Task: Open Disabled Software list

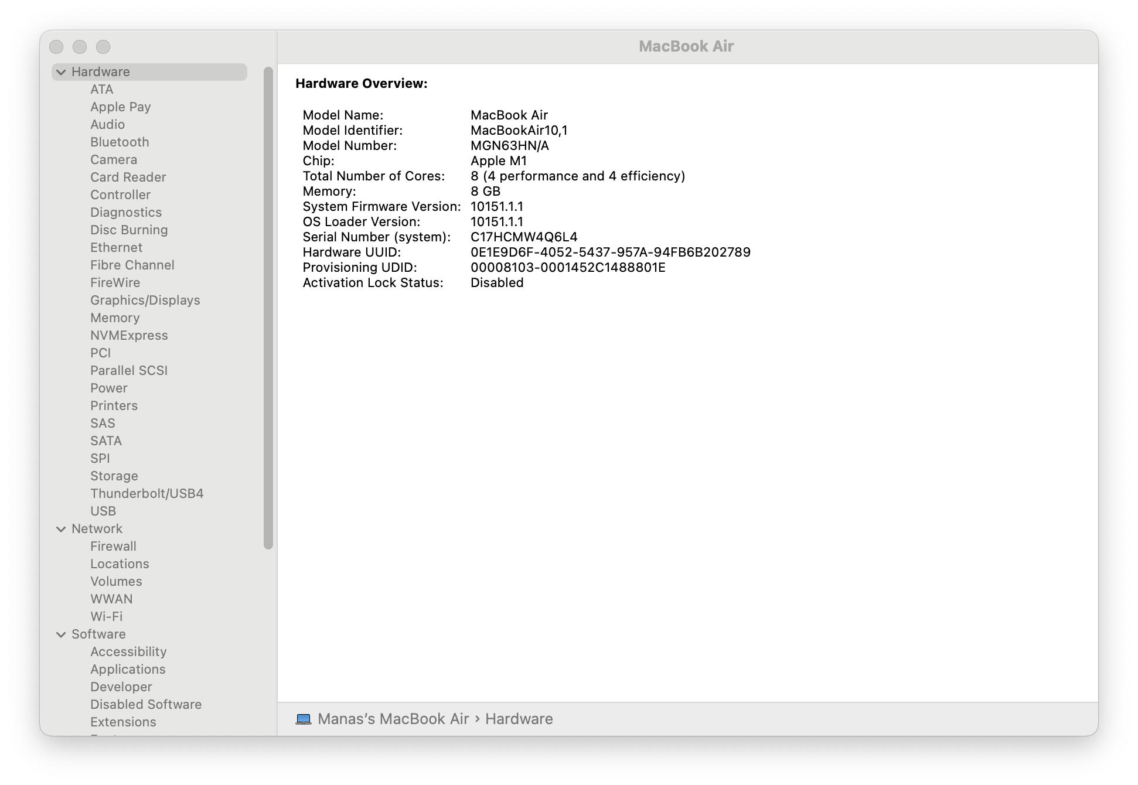Action: point(145,705)
